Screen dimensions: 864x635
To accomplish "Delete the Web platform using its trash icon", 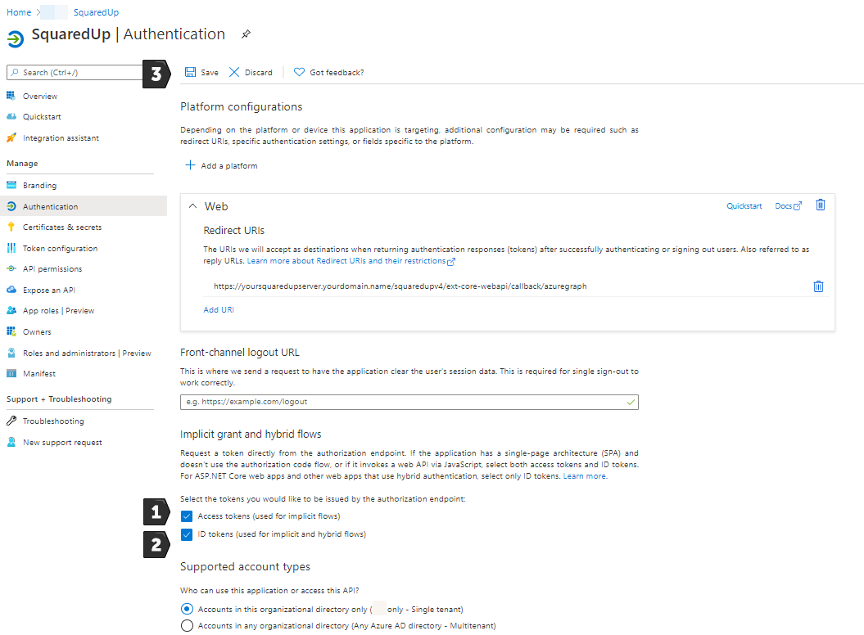I will pos(820,205).
